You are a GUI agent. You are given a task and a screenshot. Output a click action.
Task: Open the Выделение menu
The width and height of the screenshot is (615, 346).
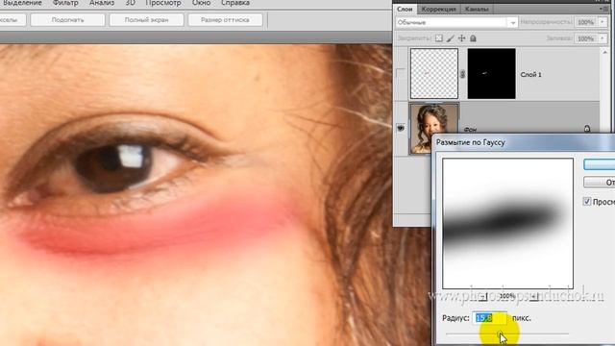[22, 3]
